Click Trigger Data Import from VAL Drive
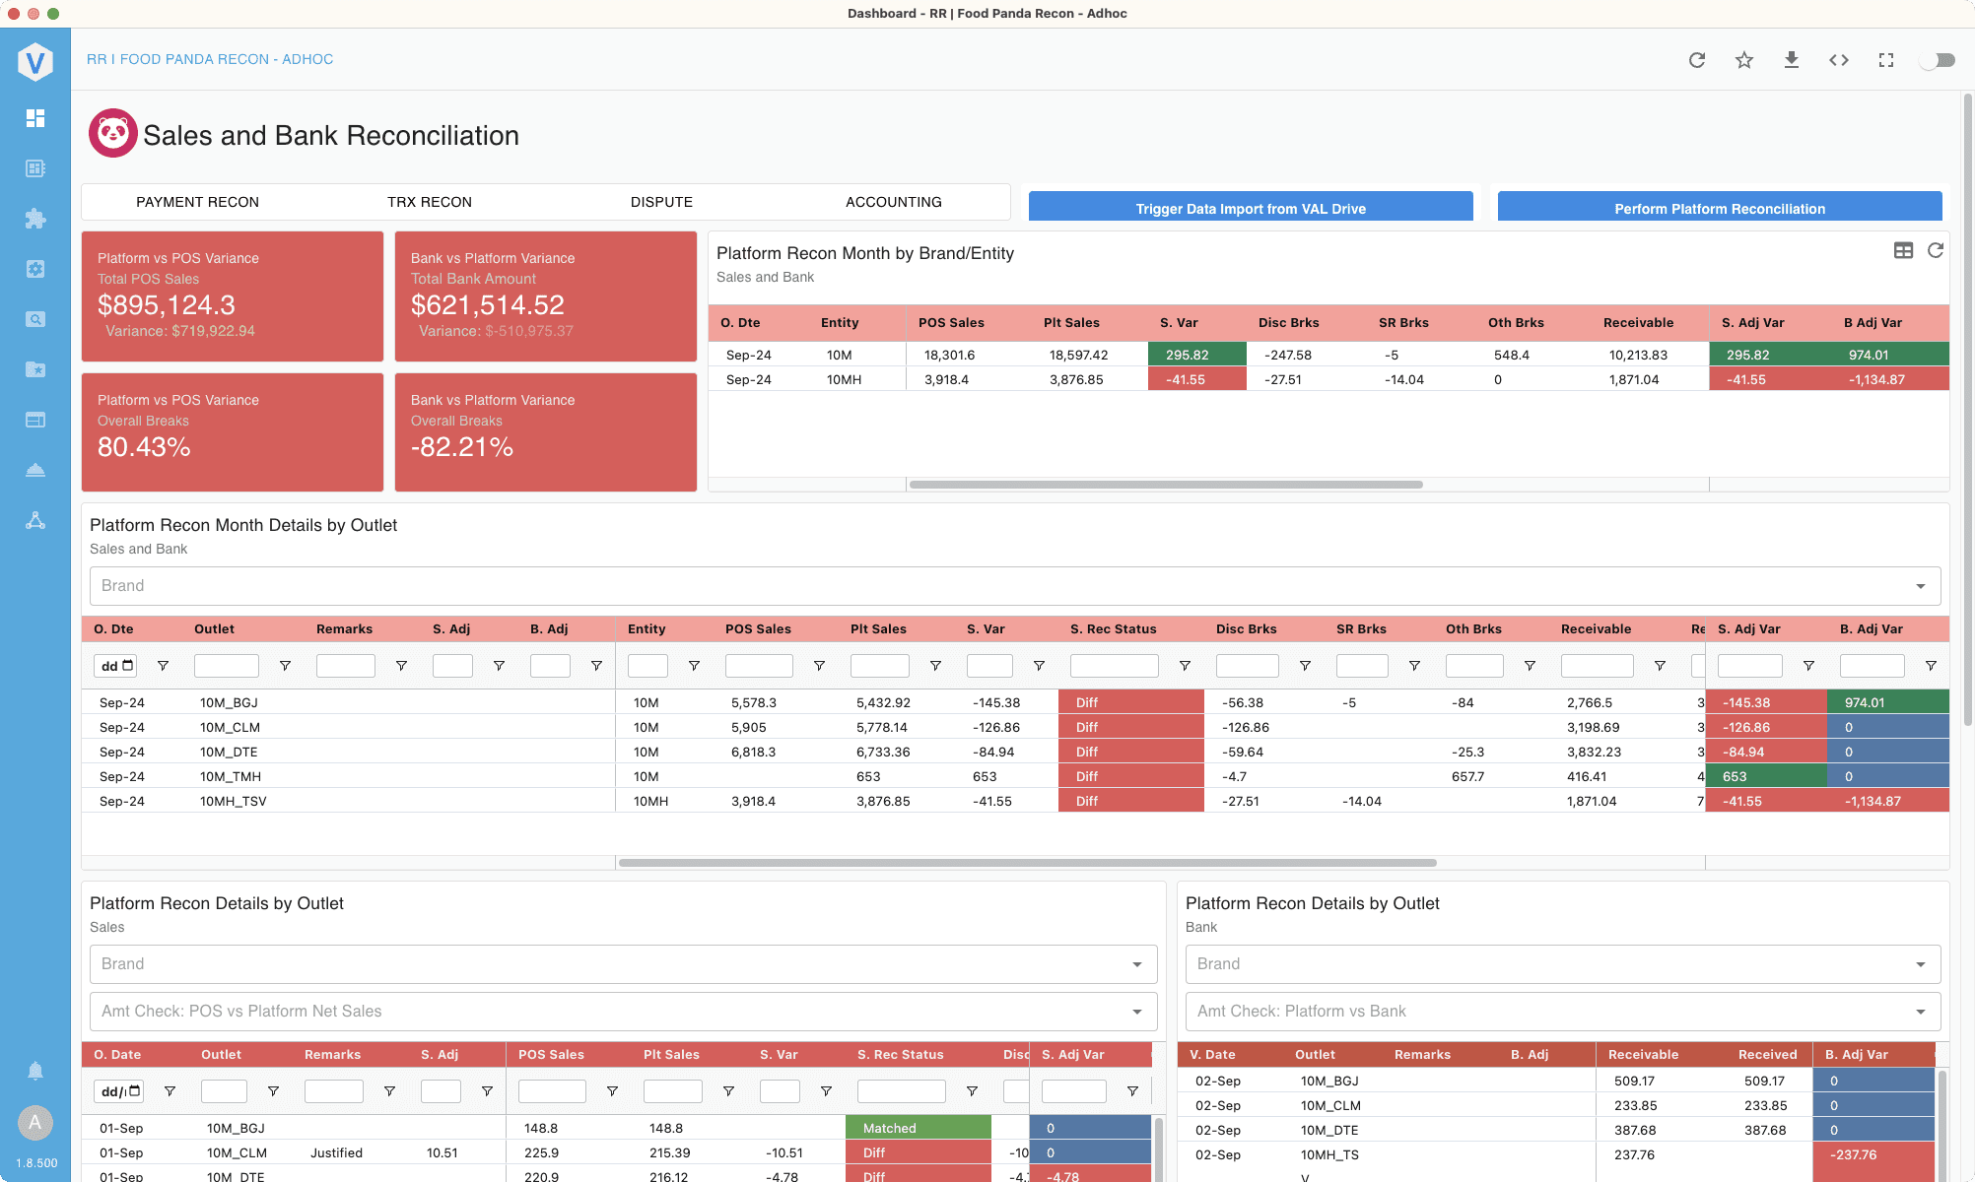This screenshot has width=1975, height=1182. (1251, 208)
